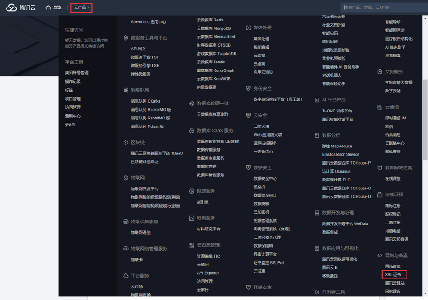This screenshot has width=428, height=300.
Task: Click the 资质证照 briefcase icon
Action: pyautogui.click(x=380, y=195)
